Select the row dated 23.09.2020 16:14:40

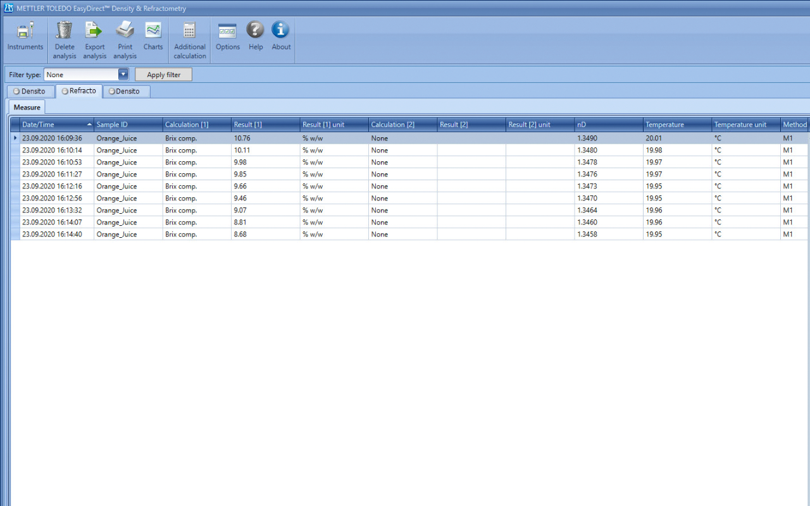coord(409,234)
